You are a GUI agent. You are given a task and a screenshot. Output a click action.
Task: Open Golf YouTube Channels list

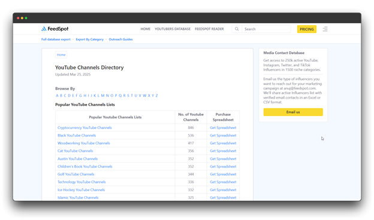point(76,175)
